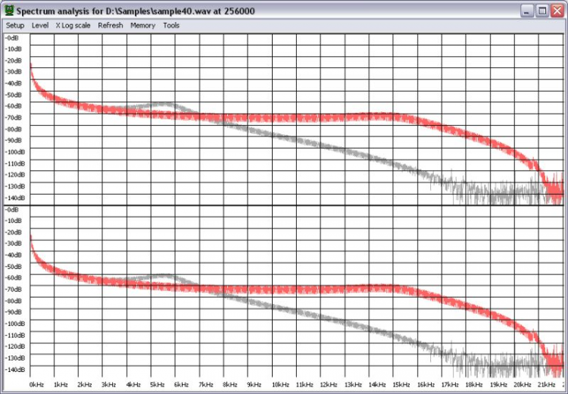Viewport: 568px width, 394px height.
Task: Toggle the X Log scale option
Action: coord(73,25)
